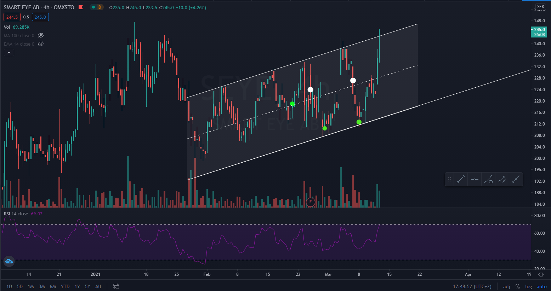
Task: Collapse the indicator legend with the chevron
Action: click(9, 53)
